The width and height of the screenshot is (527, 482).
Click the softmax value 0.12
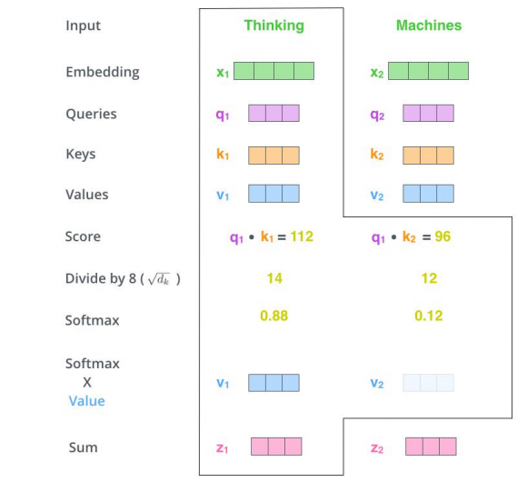429,316
